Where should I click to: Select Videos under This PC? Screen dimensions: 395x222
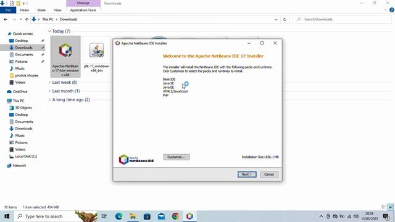(x=20, y=149)
